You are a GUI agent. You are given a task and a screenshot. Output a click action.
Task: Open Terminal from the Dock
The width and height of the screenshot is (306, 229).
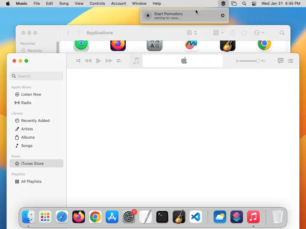coord(162,217)
